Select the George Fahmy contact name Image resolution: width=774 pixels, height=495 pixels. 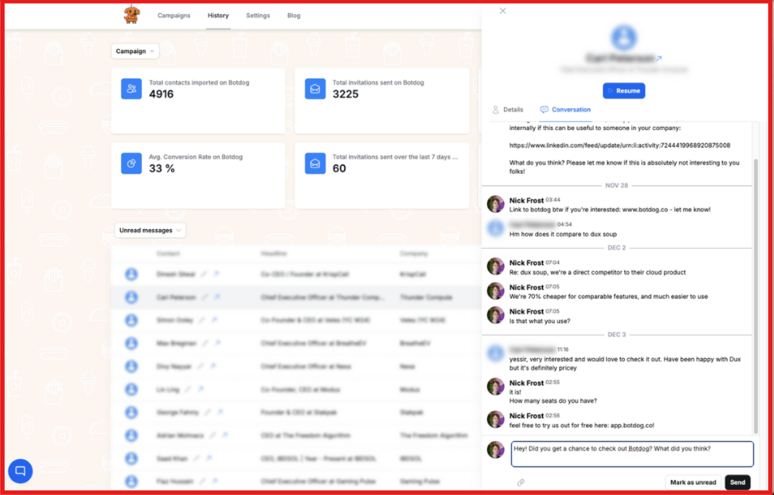[x=178, y=412]
